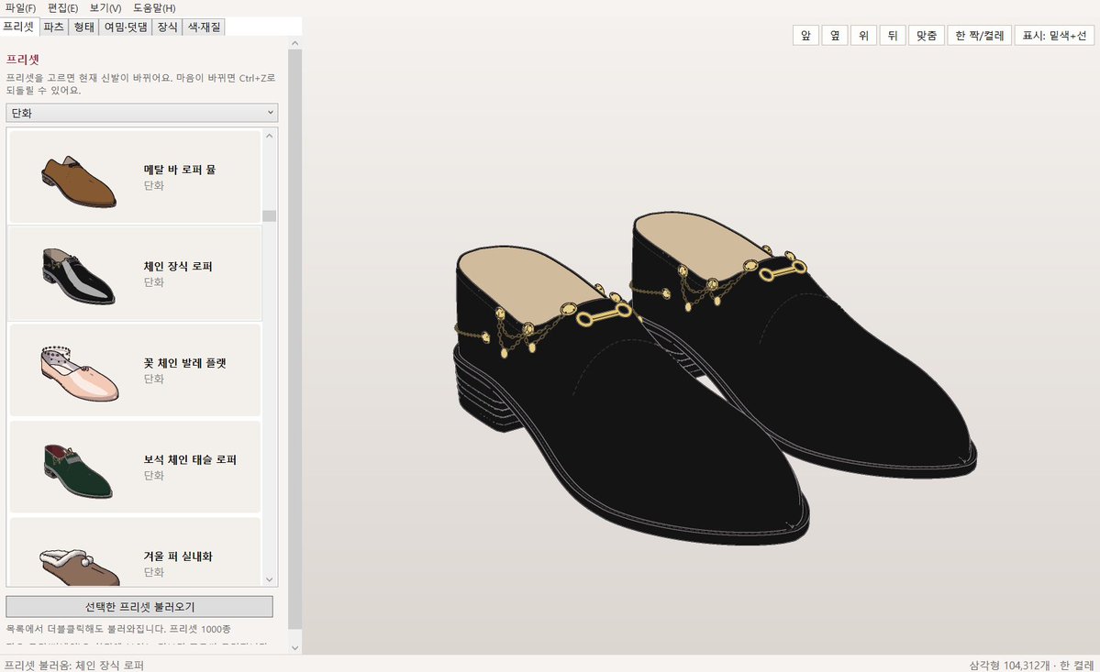Click the hint text mentioning 프리셋 1000종
The width and height of the screenshot is (1100, 672).
[118, 629]
